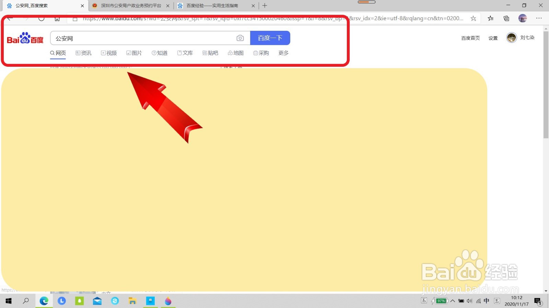Viewport: 549px width, 308px height.
Task: Open the 设置 menu link
Action: 493,38
